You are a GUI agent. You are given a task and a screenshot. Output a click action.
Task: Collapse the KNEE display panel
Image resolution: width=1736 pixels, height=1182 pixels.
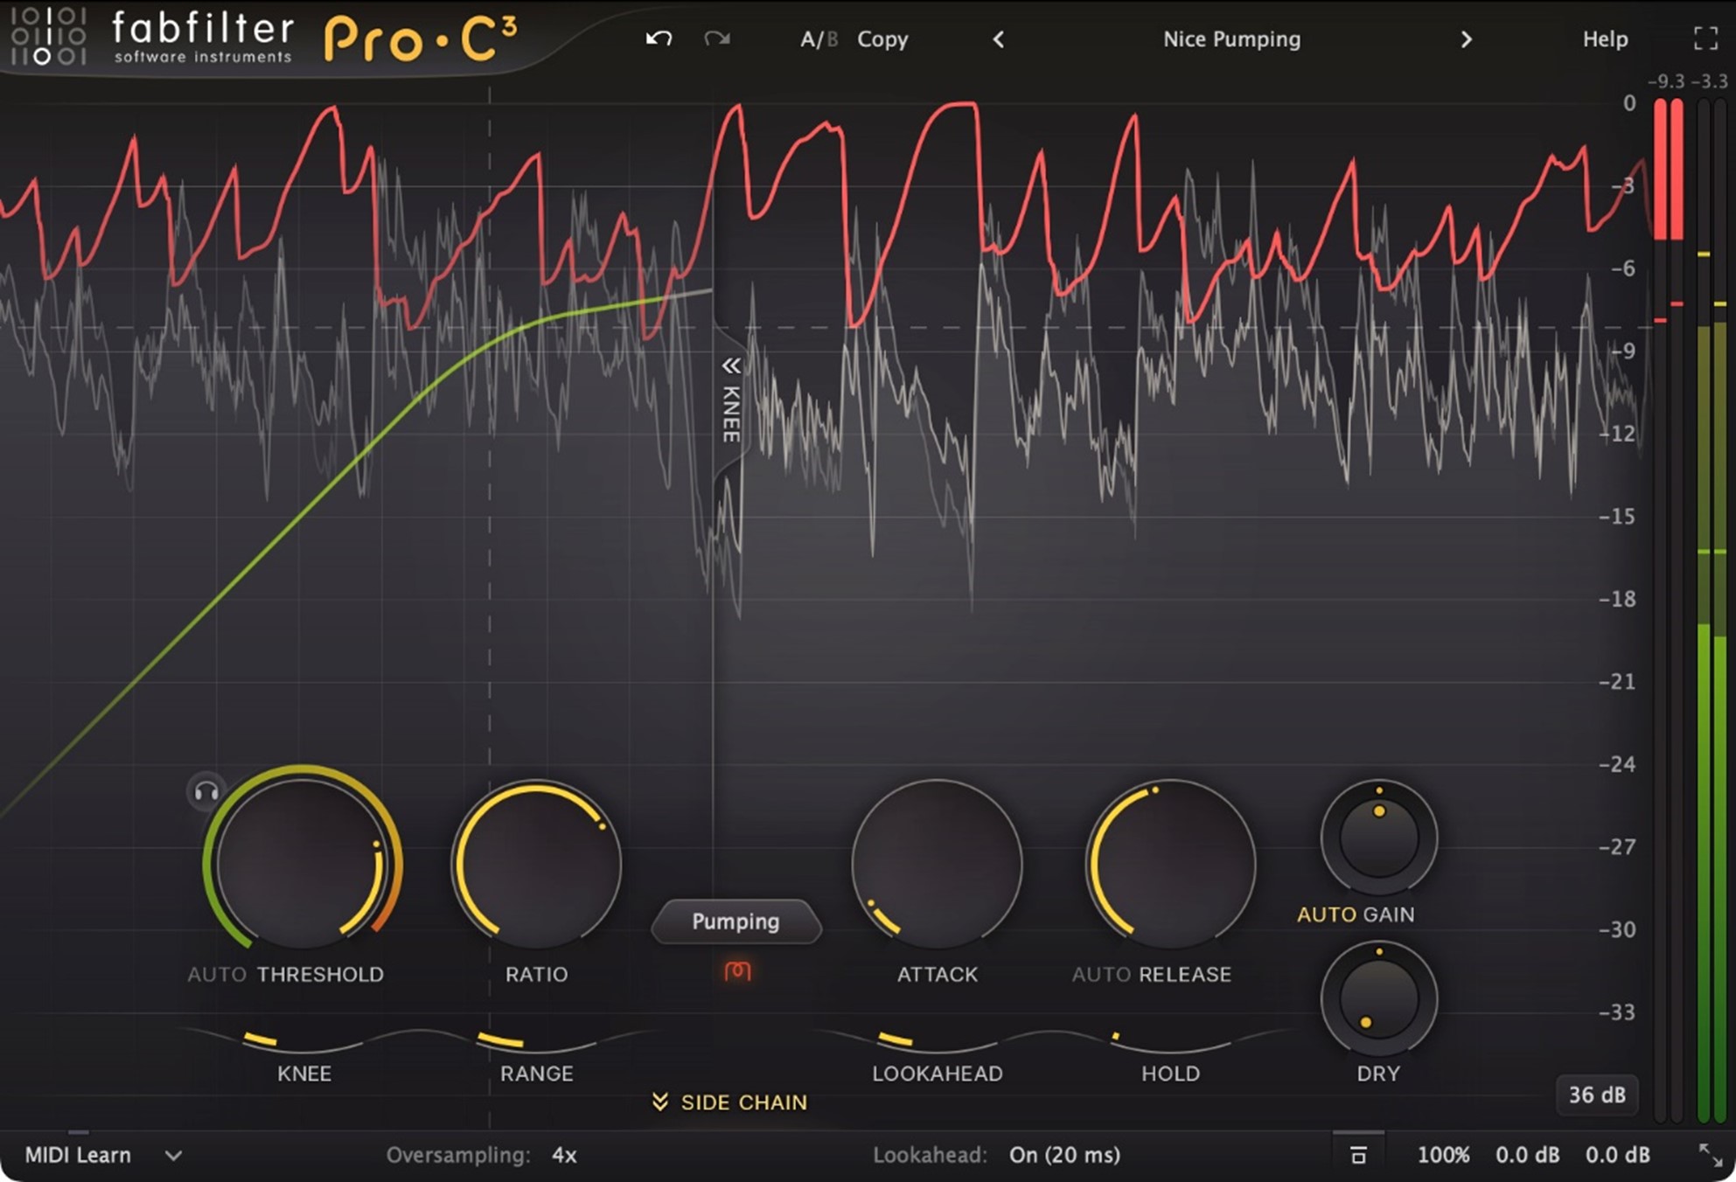point(730,365)
